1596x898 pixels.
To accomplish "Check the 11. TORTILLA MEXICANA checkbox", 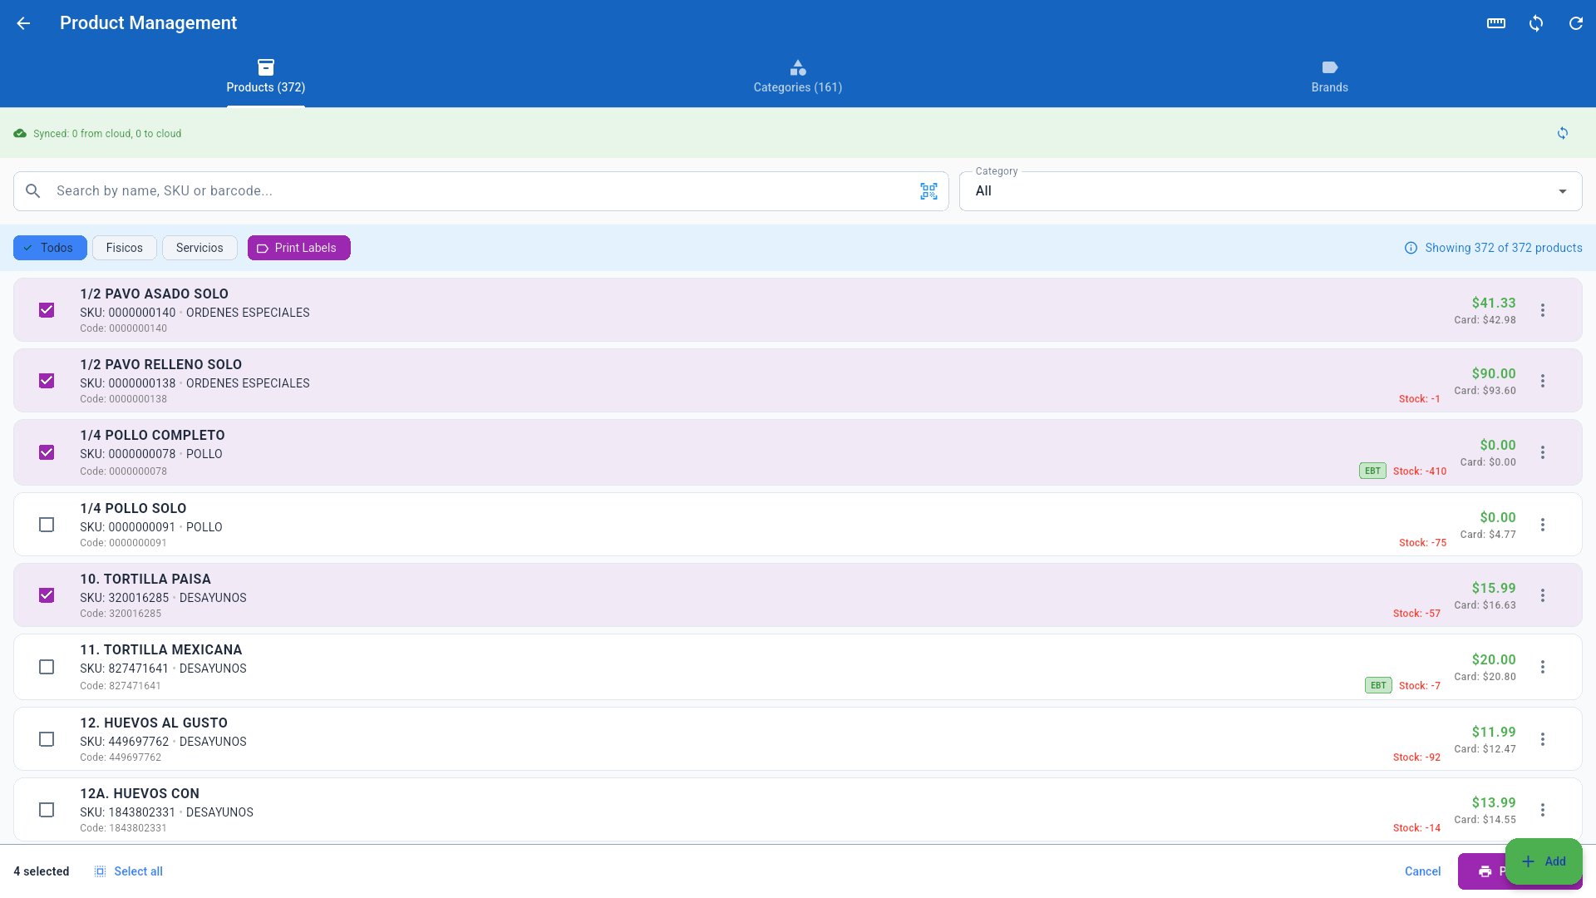I will 47,667.
